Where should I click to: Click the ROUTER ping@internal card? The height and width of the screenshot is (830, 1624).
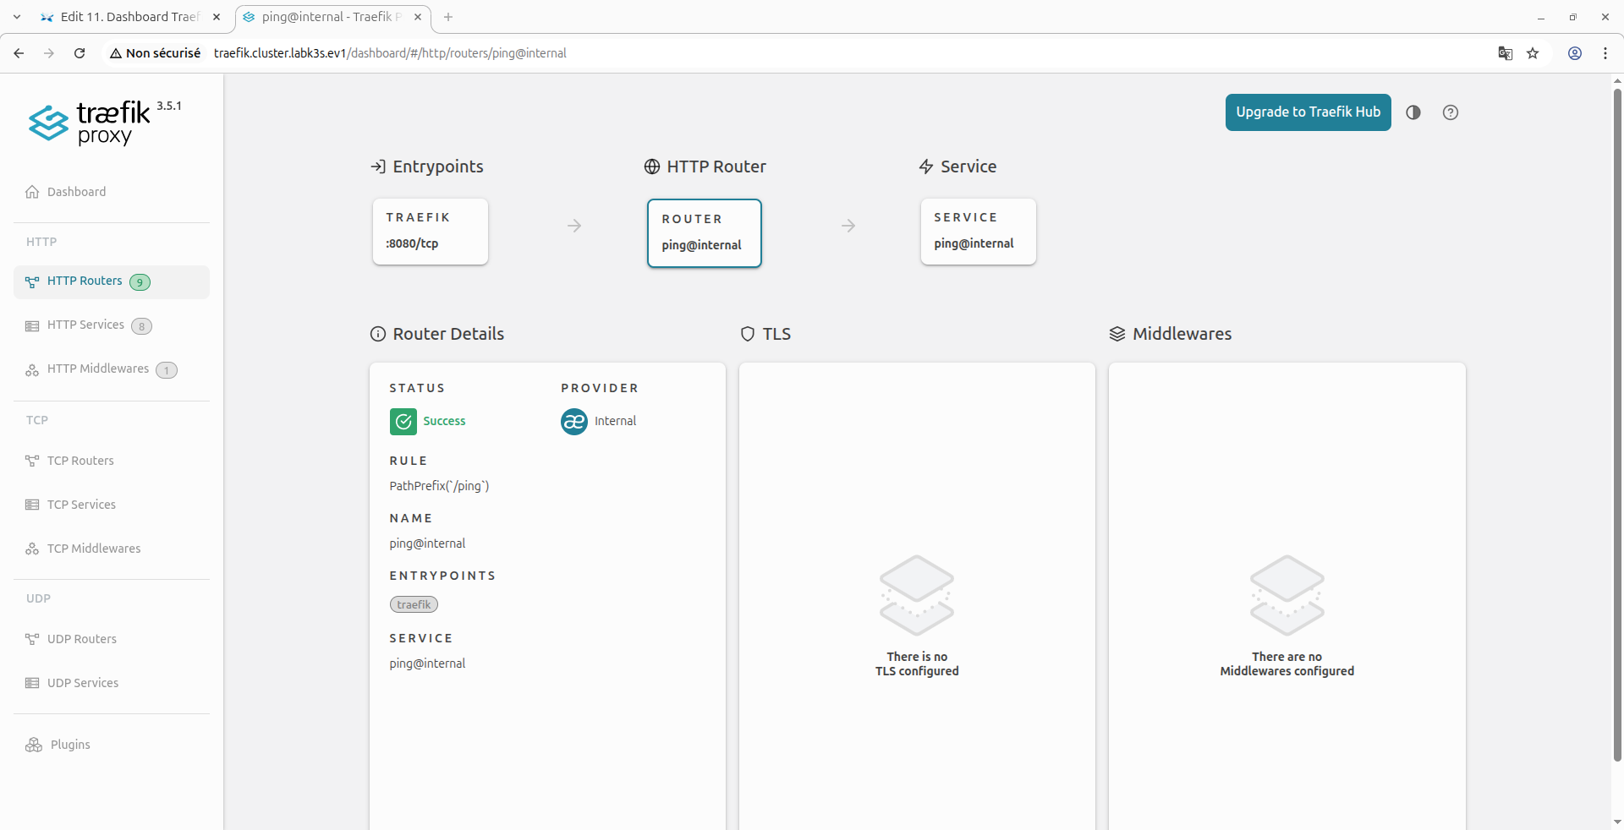(705, 233)
